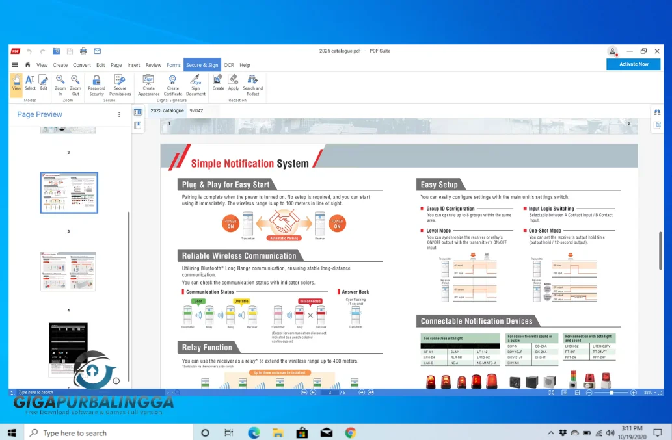Click the plus zoom button in status bar

(x=634, y=393)
